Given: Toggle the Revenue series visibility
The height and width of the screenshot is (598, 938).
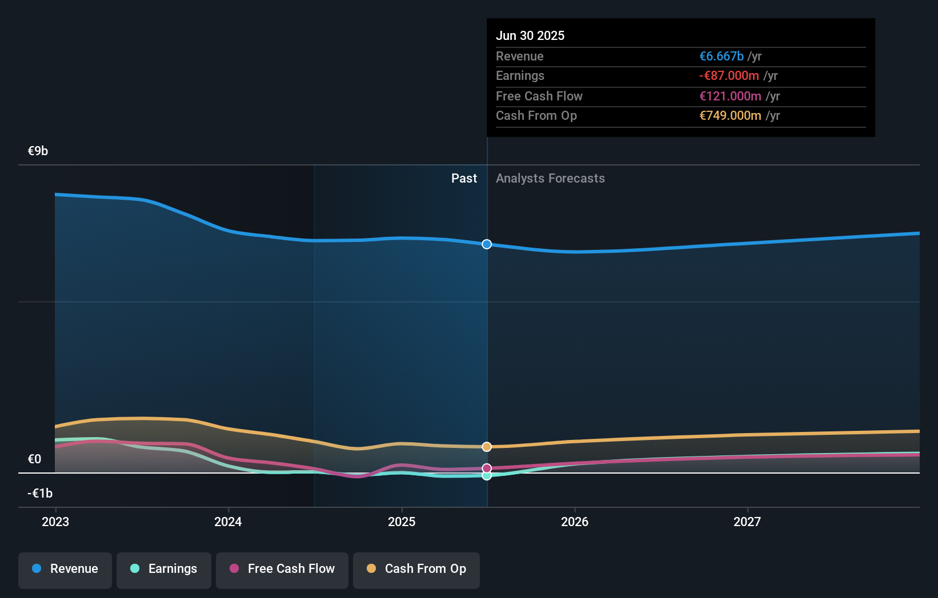Looking at the screenshot, I should pos(65,569).
